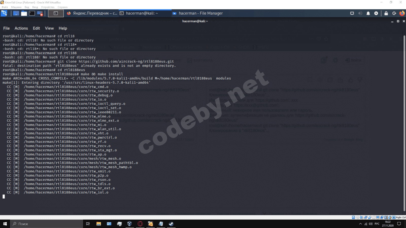Click the screen recorder launcher in Kali panel
The image size is (406, 228).
[40, 13]
